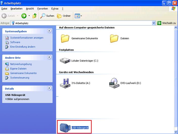Select the USB-Videogerät label text
Image resolution: width=178 pixels, height=134 pixels.
(x=80, y=128)
